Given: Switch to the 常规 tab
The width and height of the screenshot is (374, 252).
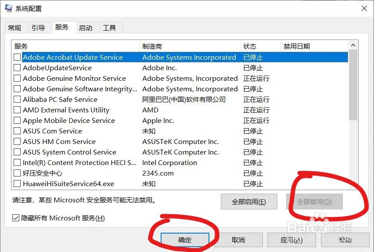Looking at the screenshot, I should 14,28.
